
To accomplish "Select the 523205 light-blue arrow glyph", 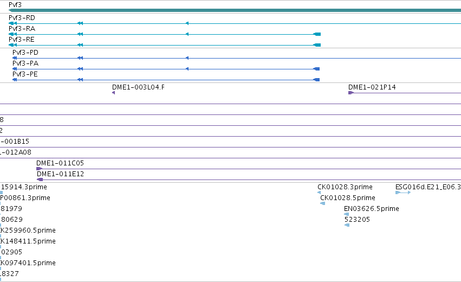I will point(347,225).
